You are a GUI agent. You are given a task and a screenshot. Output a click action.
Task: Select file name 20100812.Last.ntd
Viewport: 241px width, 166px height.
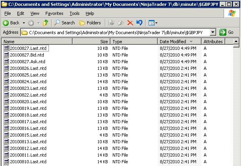(28, 148)
